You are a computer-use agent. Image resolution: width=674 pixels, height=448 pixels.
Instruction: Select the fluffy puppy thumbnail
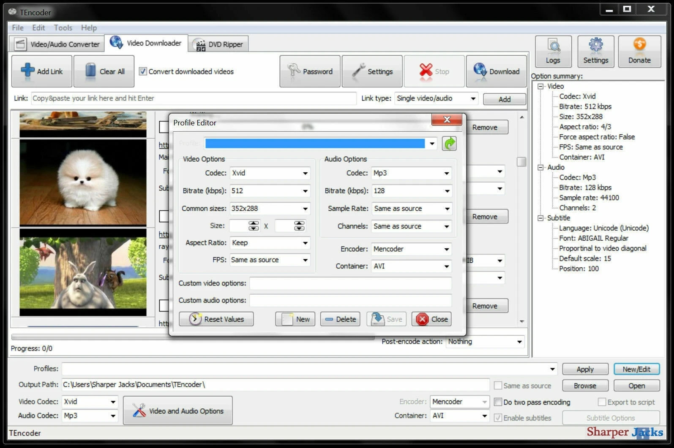(x=83, y=182)
